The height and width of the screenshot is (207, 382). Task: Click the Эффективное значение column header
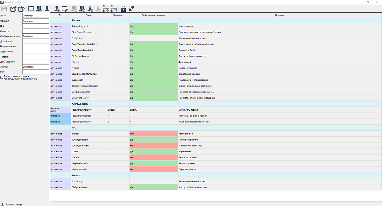(154, 15)
